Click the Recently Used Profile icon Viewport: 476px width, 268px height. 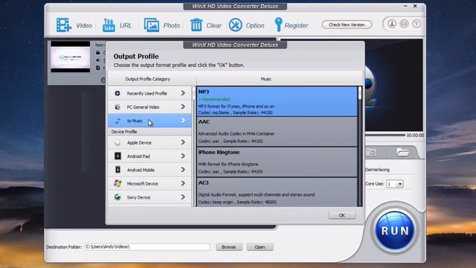[x=118, y=93]
